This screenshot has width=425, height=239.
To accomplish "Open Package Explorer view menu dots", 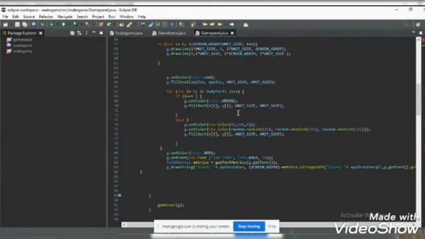I will [87, 33].
